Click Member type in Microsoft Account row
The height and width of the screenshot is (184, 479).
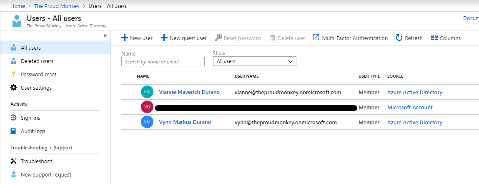369,107
